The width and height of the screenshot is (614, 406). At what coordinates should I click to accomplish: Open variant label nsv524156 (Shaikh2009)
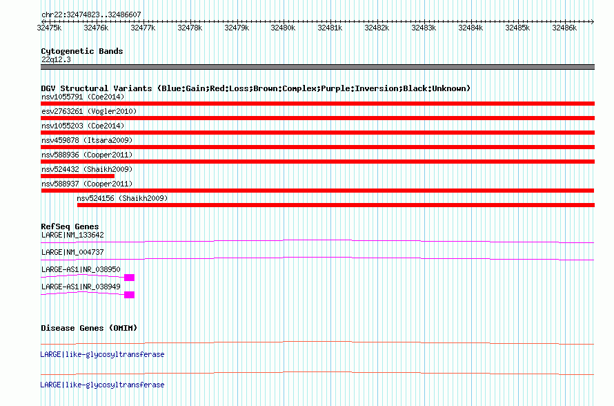point(122,198)
